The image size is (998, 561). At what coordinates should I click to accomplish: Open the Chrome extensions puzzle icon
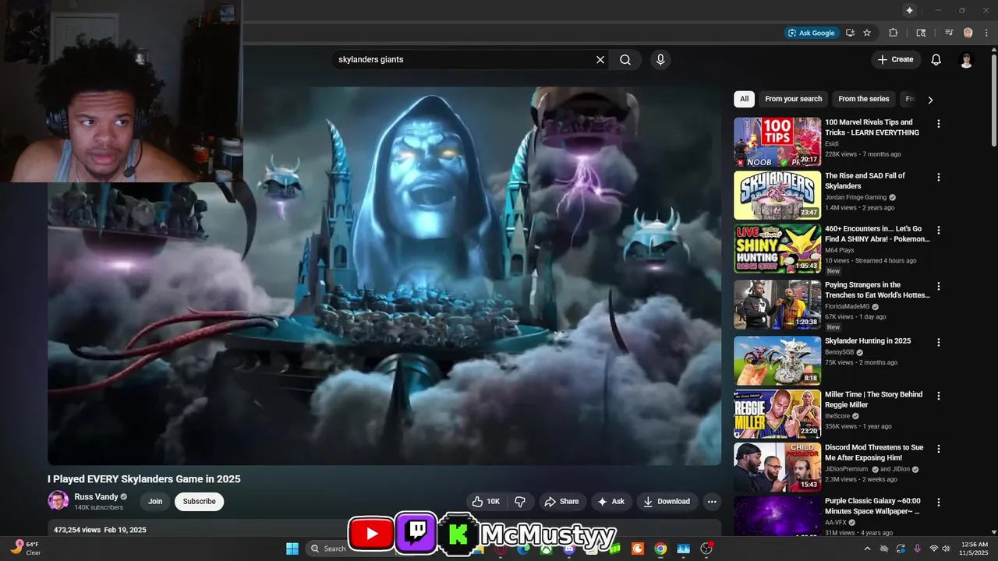pos(894,33)
